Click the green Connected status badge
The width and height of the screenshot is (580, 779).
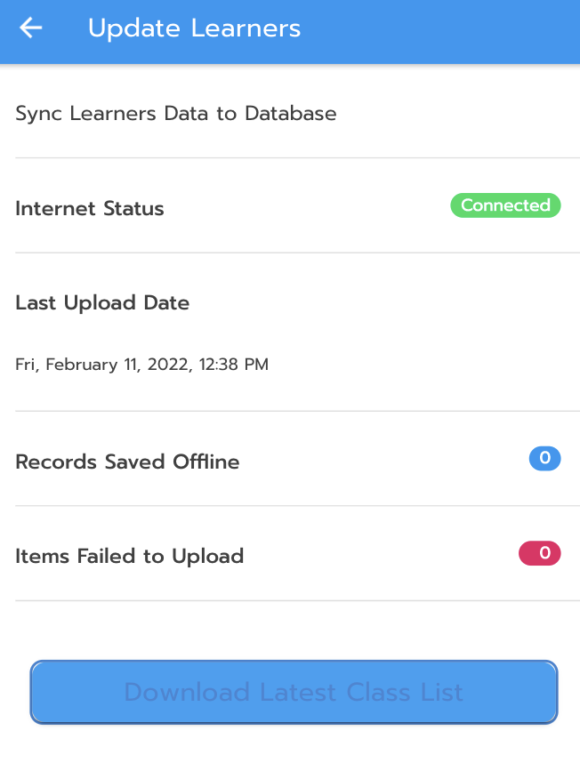(505, 205)
